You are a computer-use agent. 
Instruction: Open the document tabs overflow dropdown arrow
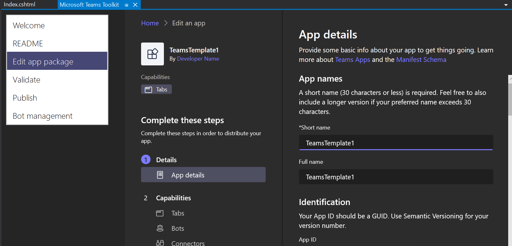coord(506,5)
